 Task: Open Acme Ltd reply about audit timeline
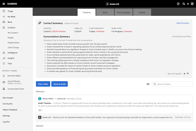tap(114, 117)
